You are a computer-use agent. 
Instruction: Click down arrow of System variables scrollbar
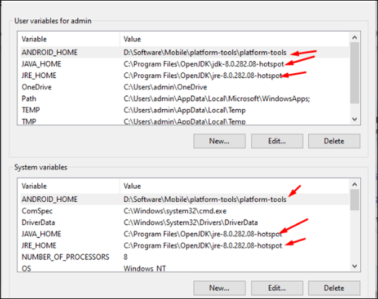pyautogui.click(x=354, y=266)
